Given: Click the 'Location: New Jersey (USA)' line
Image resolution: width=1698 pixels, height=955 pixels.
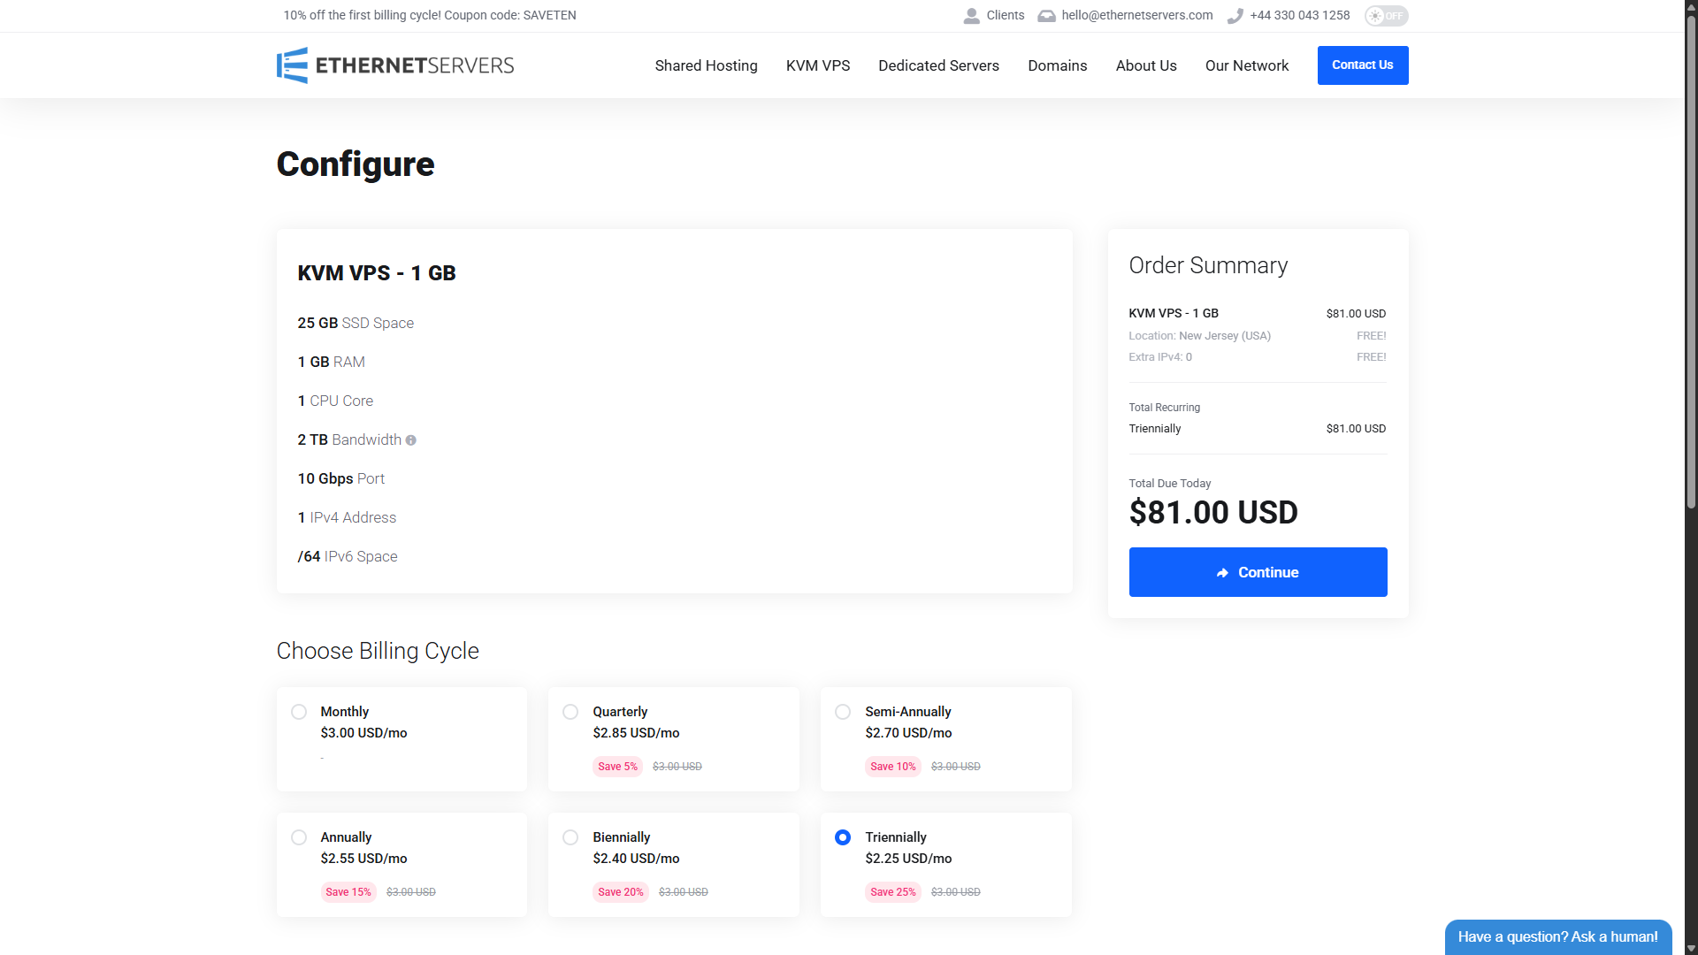Looking at the screenshot, I should point(1199,336).
